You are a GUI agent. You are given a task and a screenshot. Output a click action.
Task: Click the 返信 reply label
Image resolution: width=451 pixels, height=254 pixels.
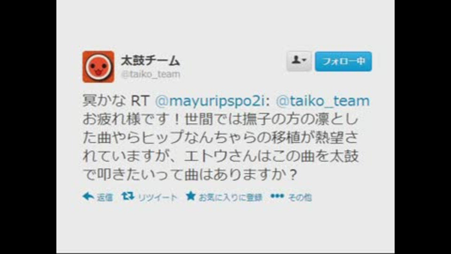coord(104,198)
